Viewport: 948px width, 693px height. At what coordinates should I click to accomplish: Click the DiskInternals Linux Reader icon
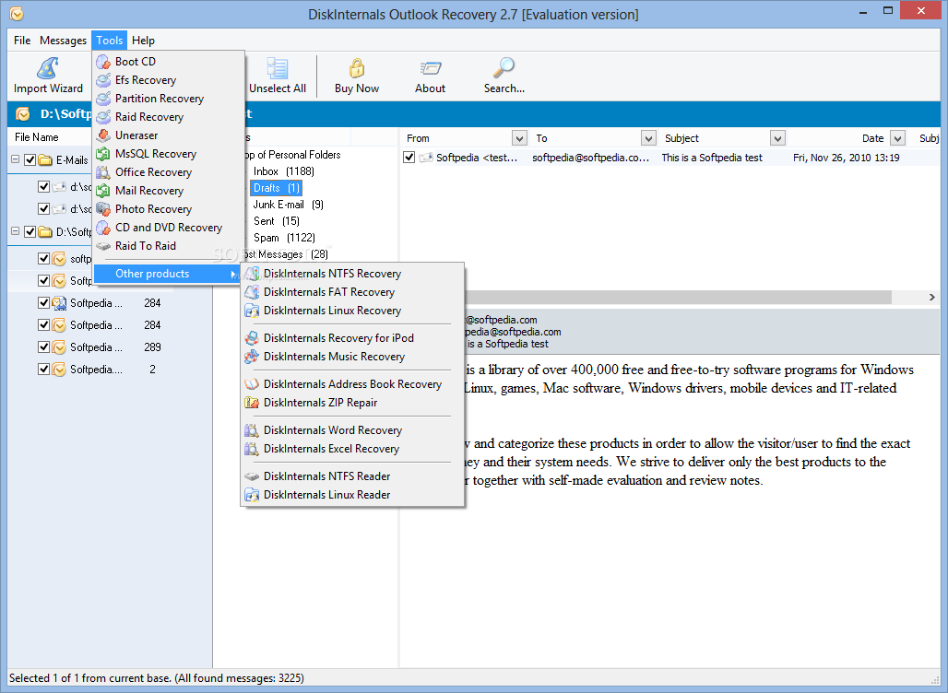pos(252,495)
